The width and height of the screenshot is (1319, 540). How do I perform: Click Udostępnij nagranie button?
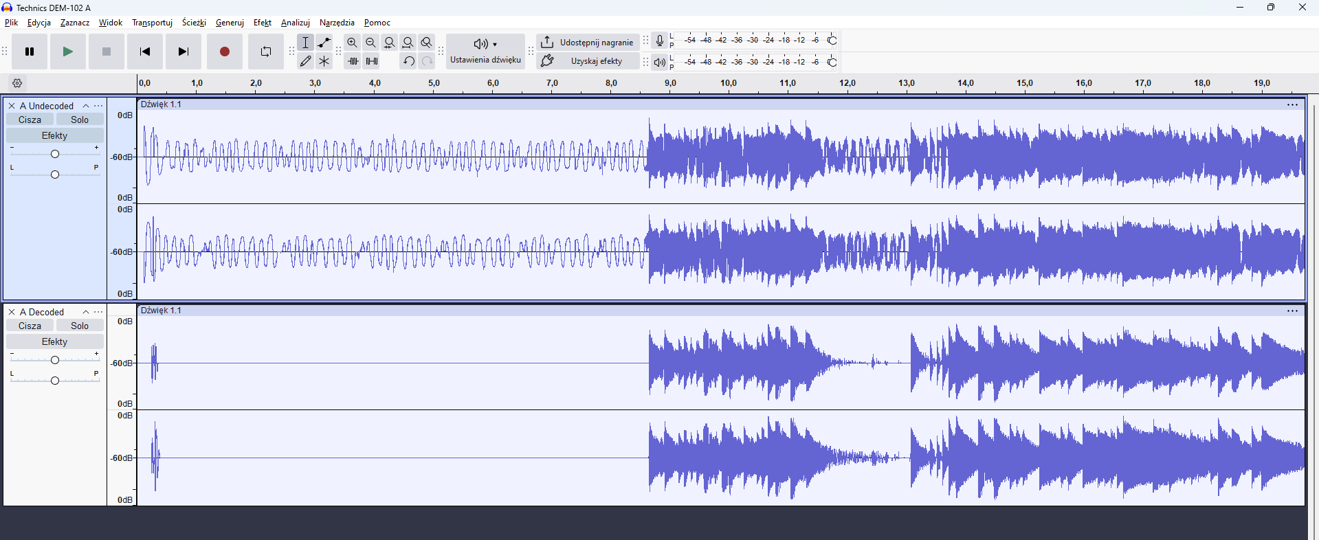[588, 43]
